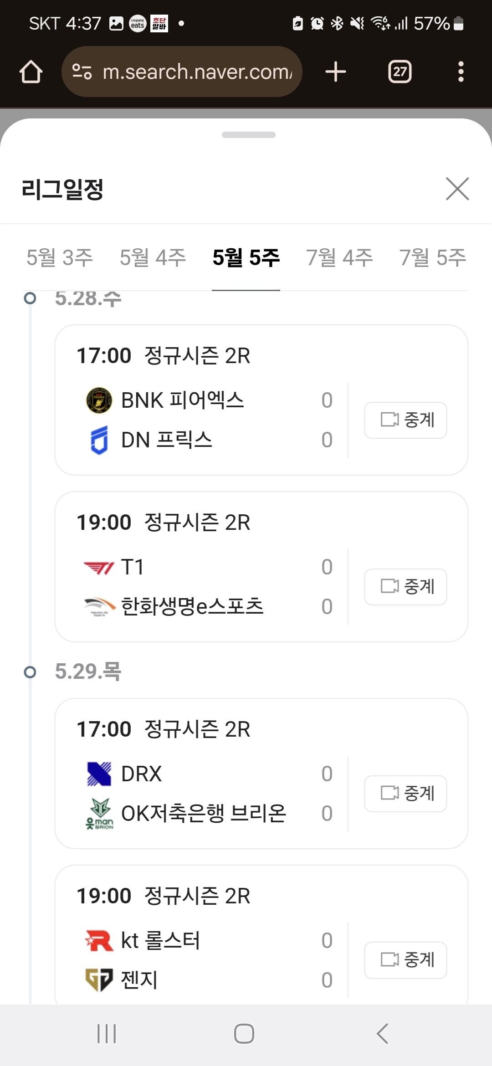
Task: Tap the T1 team logo
Action: 99,568
